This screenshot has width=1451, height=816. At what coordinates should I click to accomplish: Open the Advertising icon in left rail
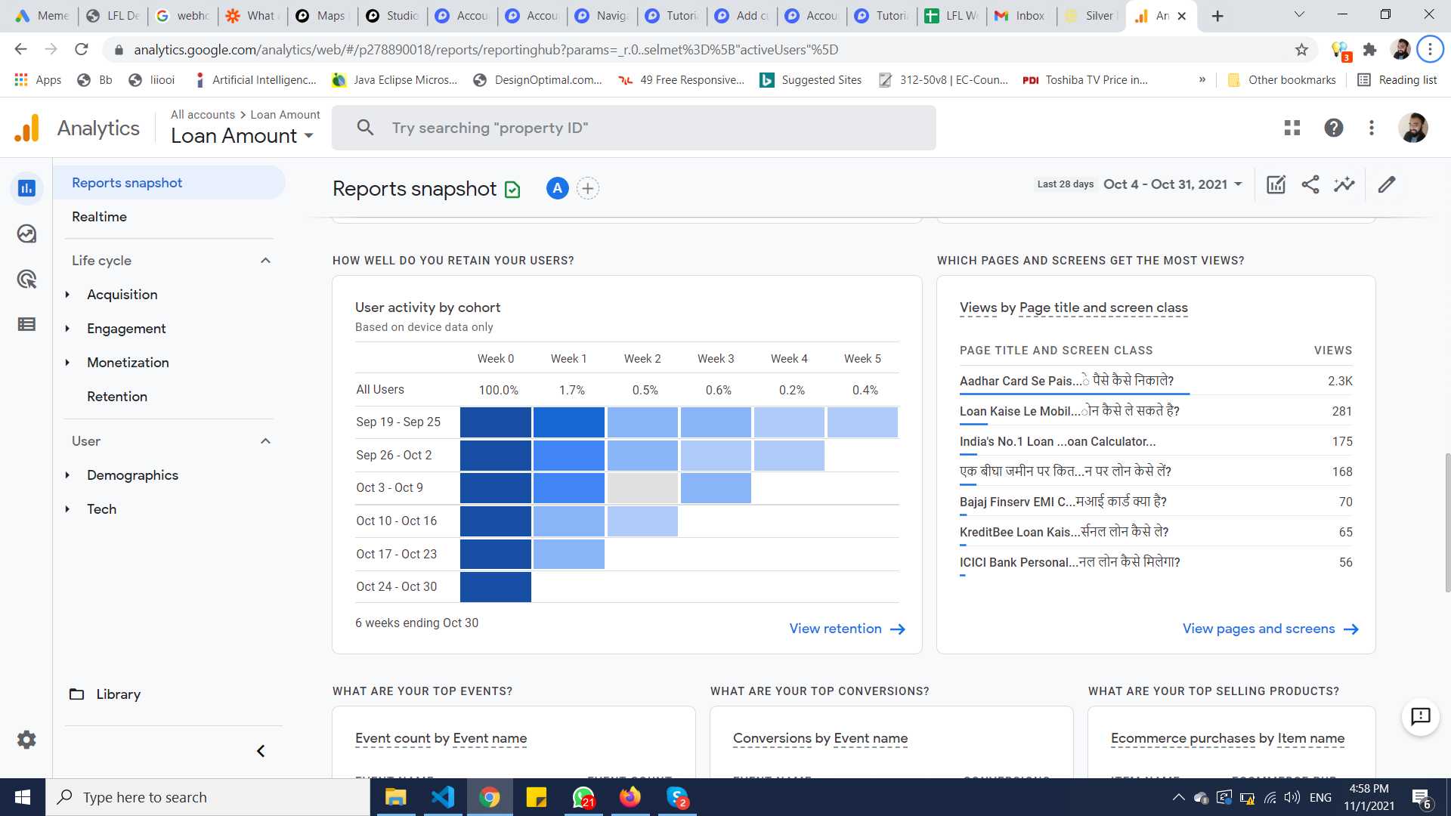pos(26,279)
